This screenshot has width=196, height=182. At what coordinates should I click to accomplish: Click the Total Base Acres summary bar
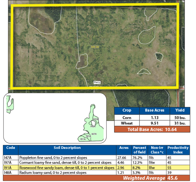[152, 129]
